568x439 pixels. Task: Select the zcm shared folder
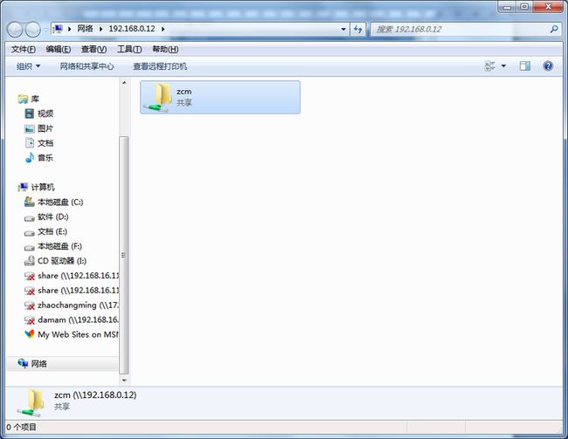pyautogui.click(x=220, y=98)
